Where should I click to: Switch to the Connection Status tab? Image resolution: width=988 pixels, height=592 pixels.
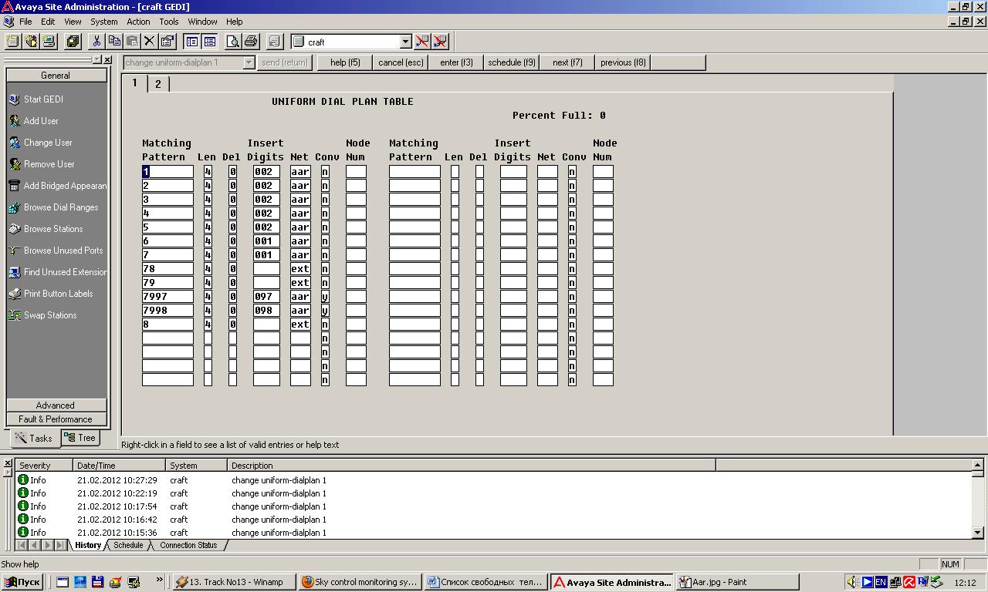point(188,545)
